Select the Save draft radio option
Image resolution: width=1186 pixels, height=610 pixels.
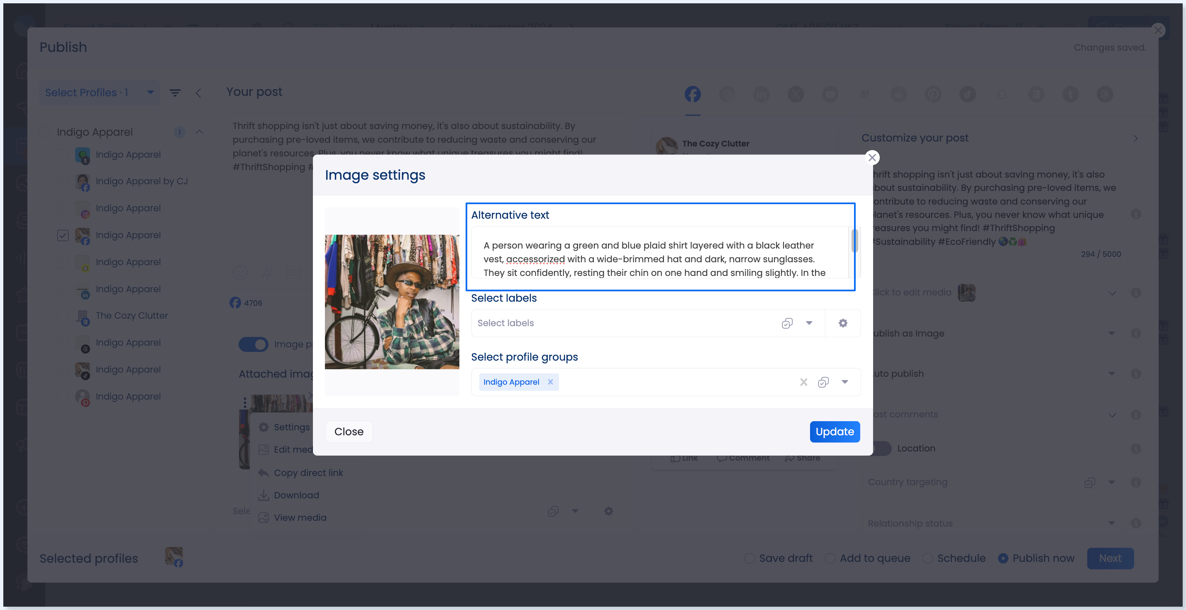click(749, 559)
